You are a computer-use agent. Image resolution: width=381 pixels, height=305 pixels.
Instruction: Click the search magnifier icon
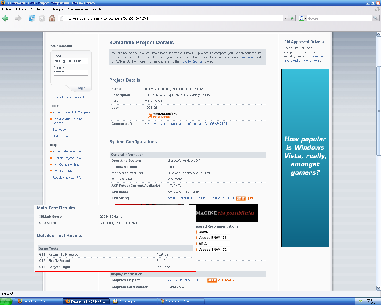[x=376, y=18]
